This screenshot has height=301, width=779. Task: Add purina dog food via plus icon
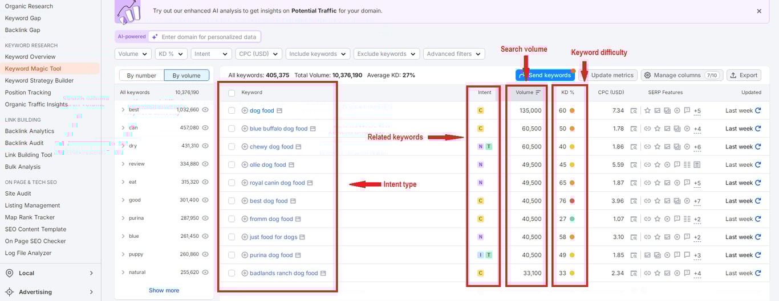245,255
